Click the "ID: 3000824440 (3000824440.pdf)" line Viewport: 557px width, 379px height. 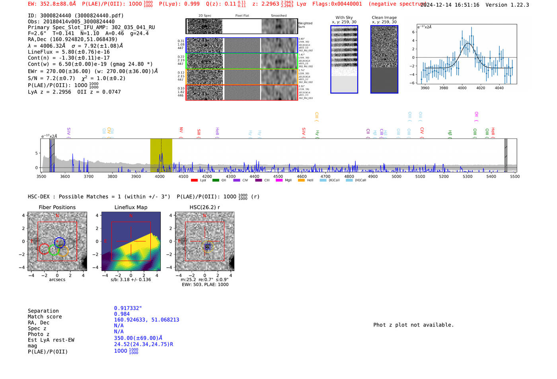click(x=76, y=16)
